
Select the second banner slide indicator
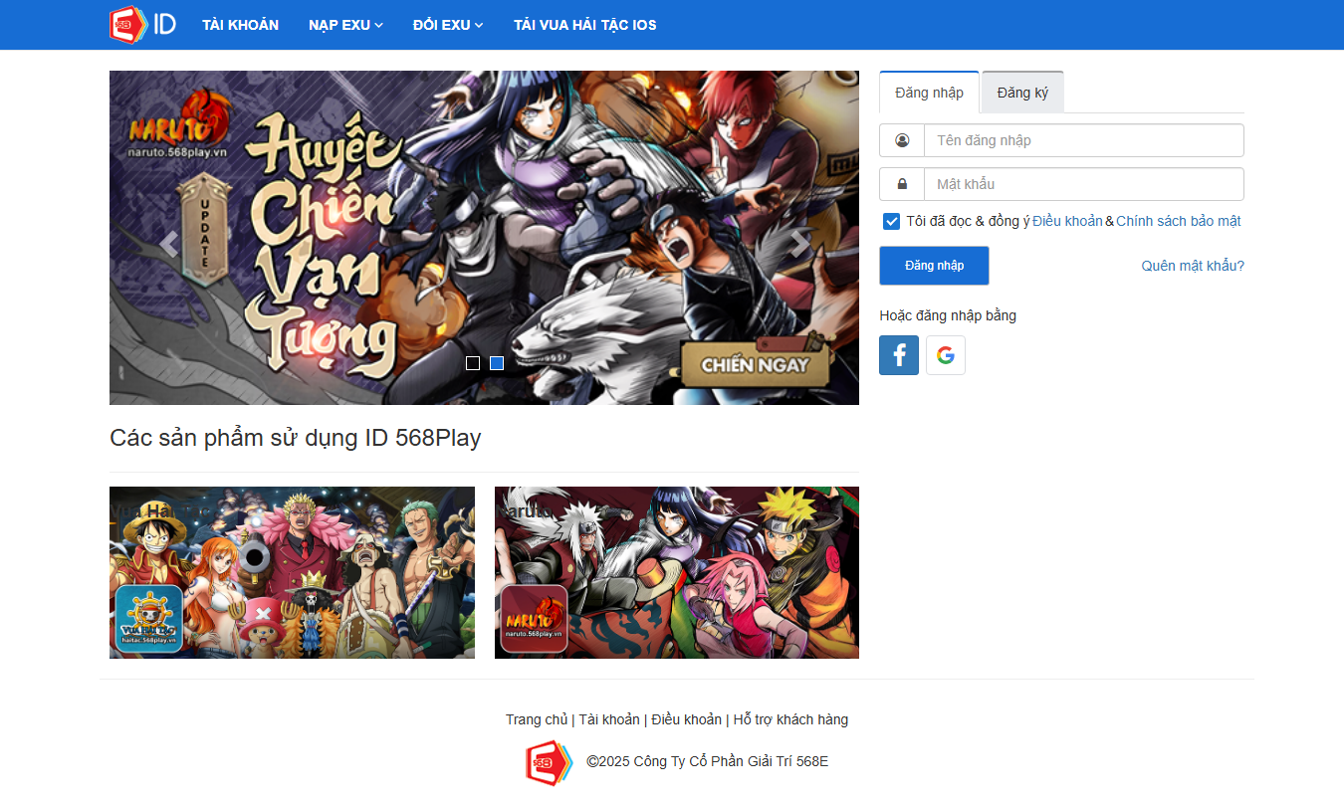pos(497,363)
